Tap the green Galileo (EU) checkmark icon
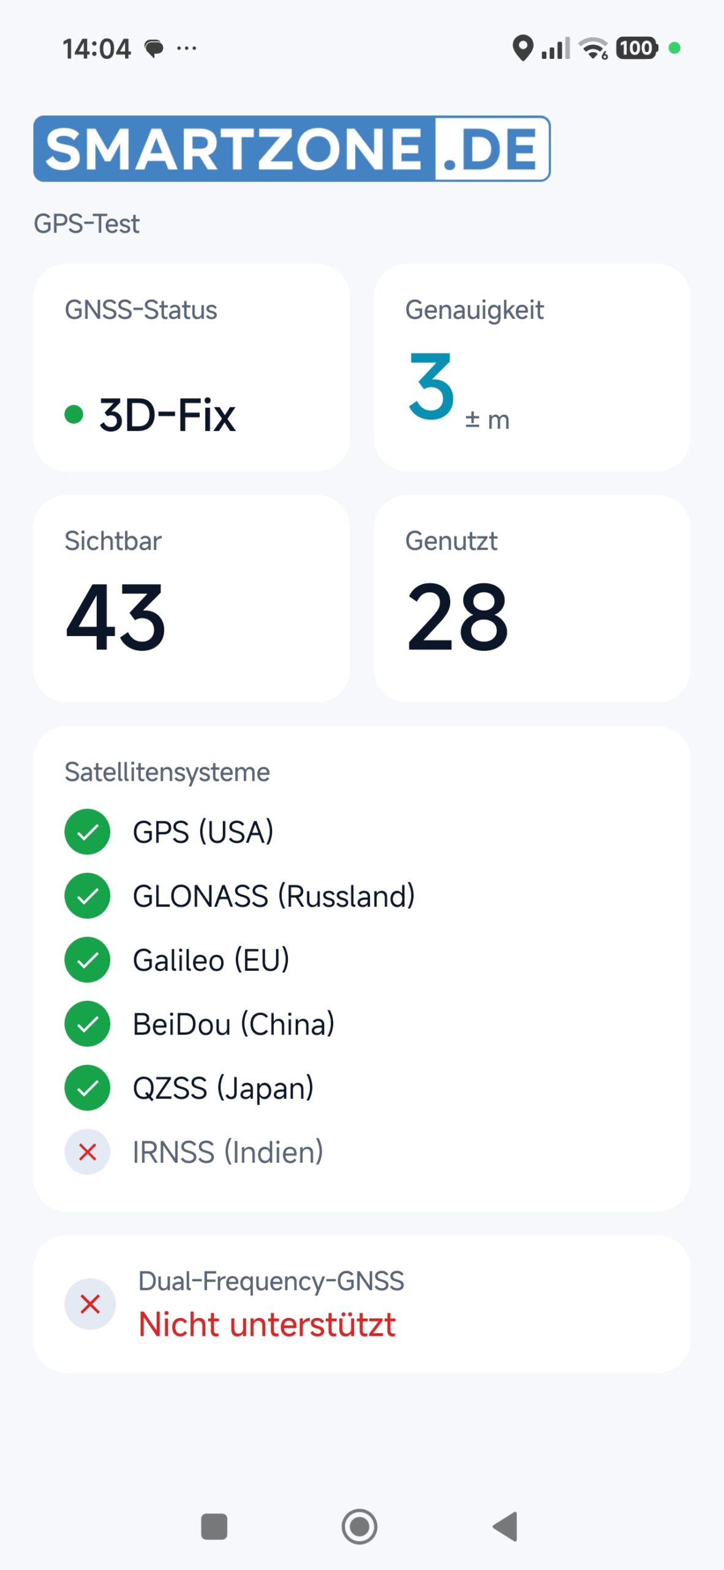The height and width of the screenshot is (1570, 724). 88,960
